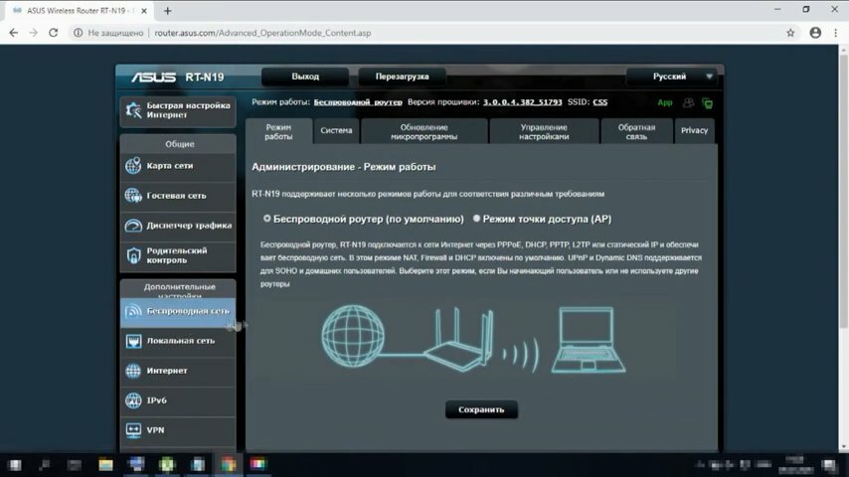Switch to the Система tab
Viewport: 849px width, 477px height.
pyautogui.click(x=336, y=131)
